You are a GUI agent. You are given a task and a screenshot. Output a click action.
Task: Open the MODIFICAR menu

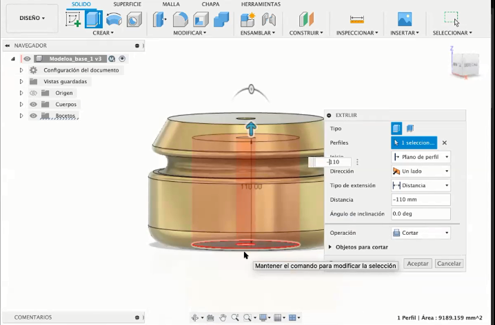(x=190, y=33)
